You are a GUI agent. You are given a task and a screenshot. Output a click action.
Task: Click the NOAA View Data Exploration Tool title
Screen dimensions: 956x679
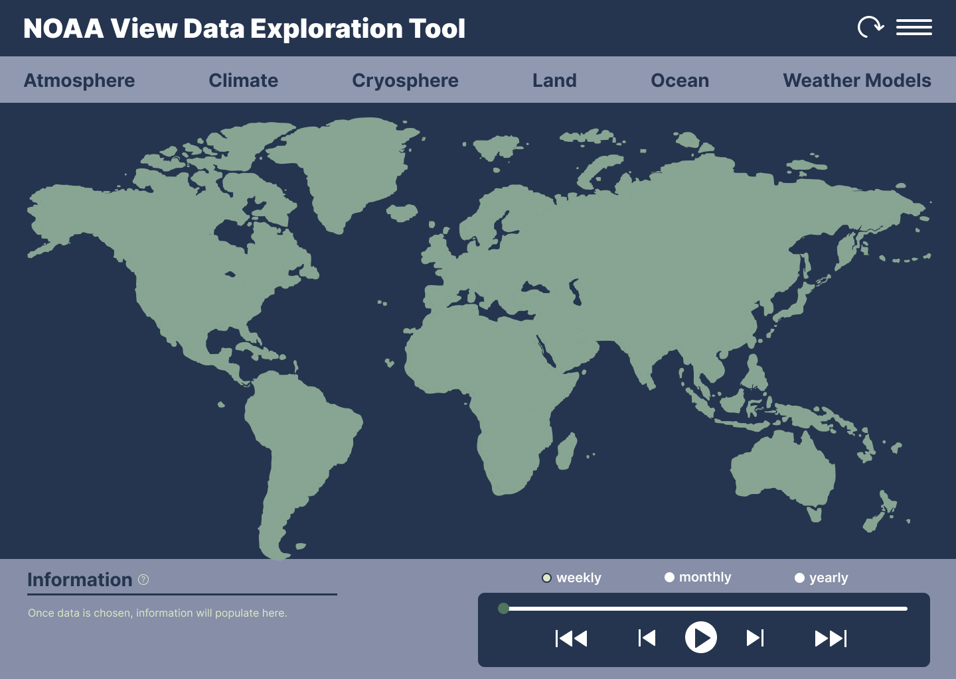click(x=244, y=29)
